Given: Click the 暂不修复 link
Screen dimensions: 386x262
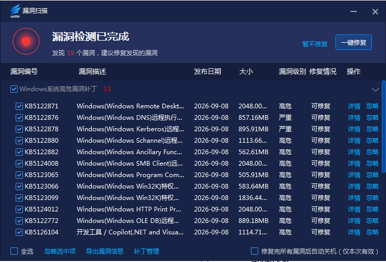Looking at the screenshot, I should click(x=315, y=44).
